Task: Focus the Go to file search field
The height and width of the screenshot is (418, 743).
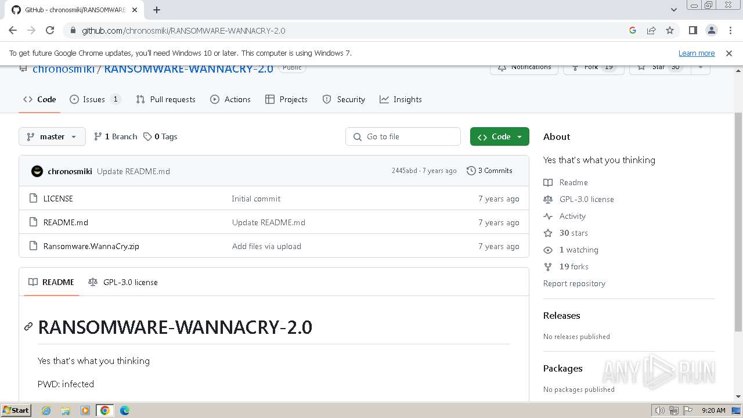Action: [x=403, y=136]
